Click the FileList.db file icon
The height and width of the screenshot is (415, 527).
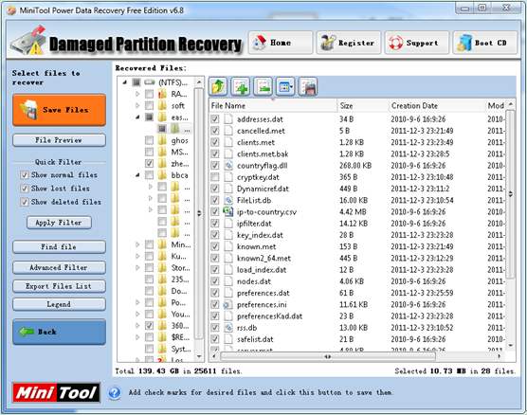pos(228,200)
